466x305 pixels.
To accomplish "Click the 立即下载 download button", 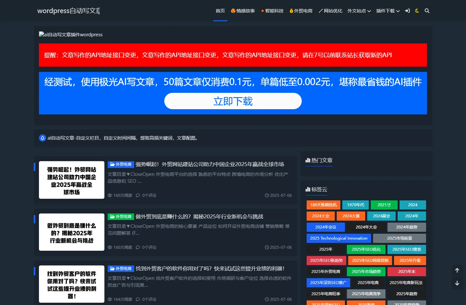I will pyautogui.click(x=233, y=101).
